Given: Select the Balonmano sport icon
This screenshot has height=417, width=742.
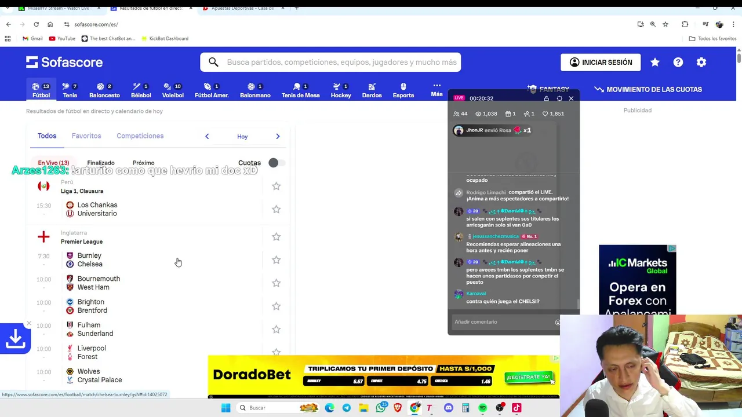Looking at the screenshot, I should (255, 90).
